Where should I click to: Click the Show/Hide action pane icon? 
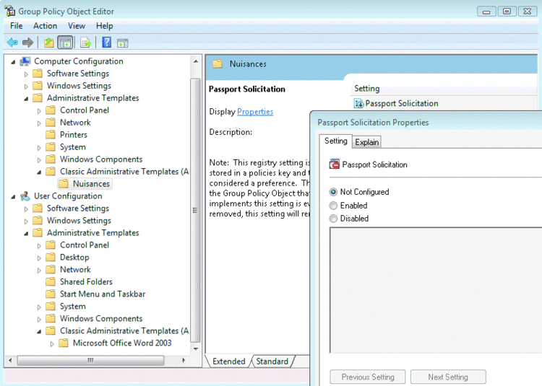123,43
